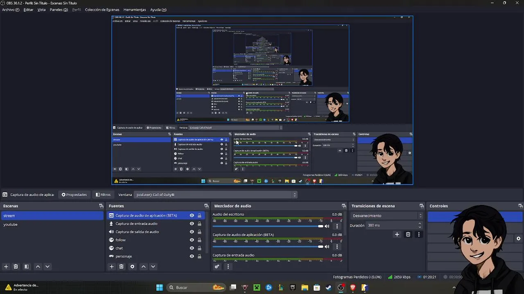Open Windows Start menu
This screenshot has width=524, height=294.
point(159,287)
